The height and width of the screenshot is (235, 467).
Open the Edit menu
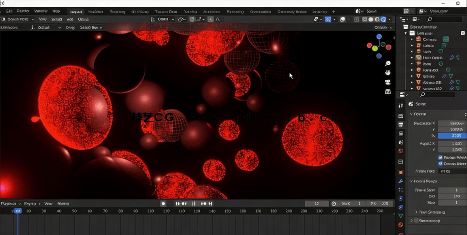(x=9, y=11)
